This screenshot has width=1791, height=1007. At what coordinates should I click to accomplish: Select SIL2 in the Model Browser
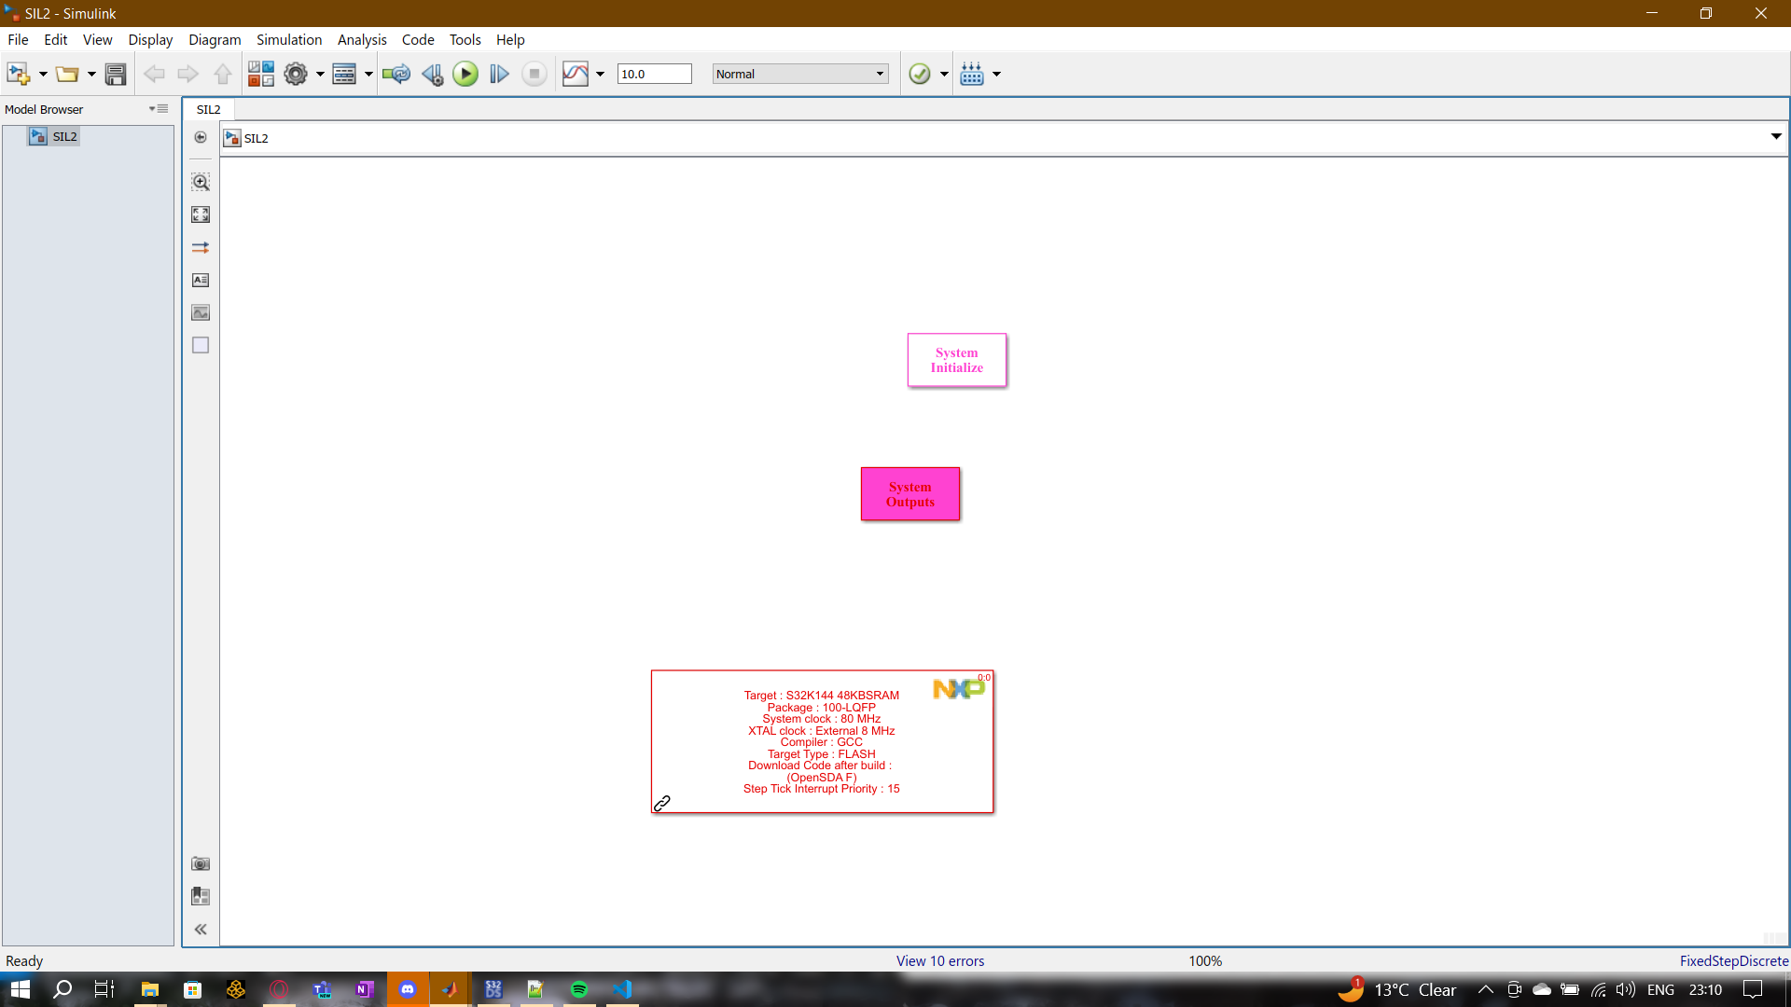65,136
